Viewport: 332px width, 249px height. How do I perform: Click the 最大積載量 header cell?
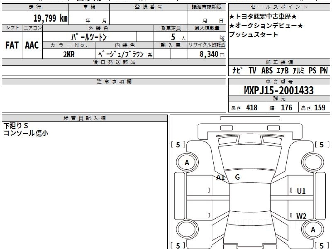point(207,28)
